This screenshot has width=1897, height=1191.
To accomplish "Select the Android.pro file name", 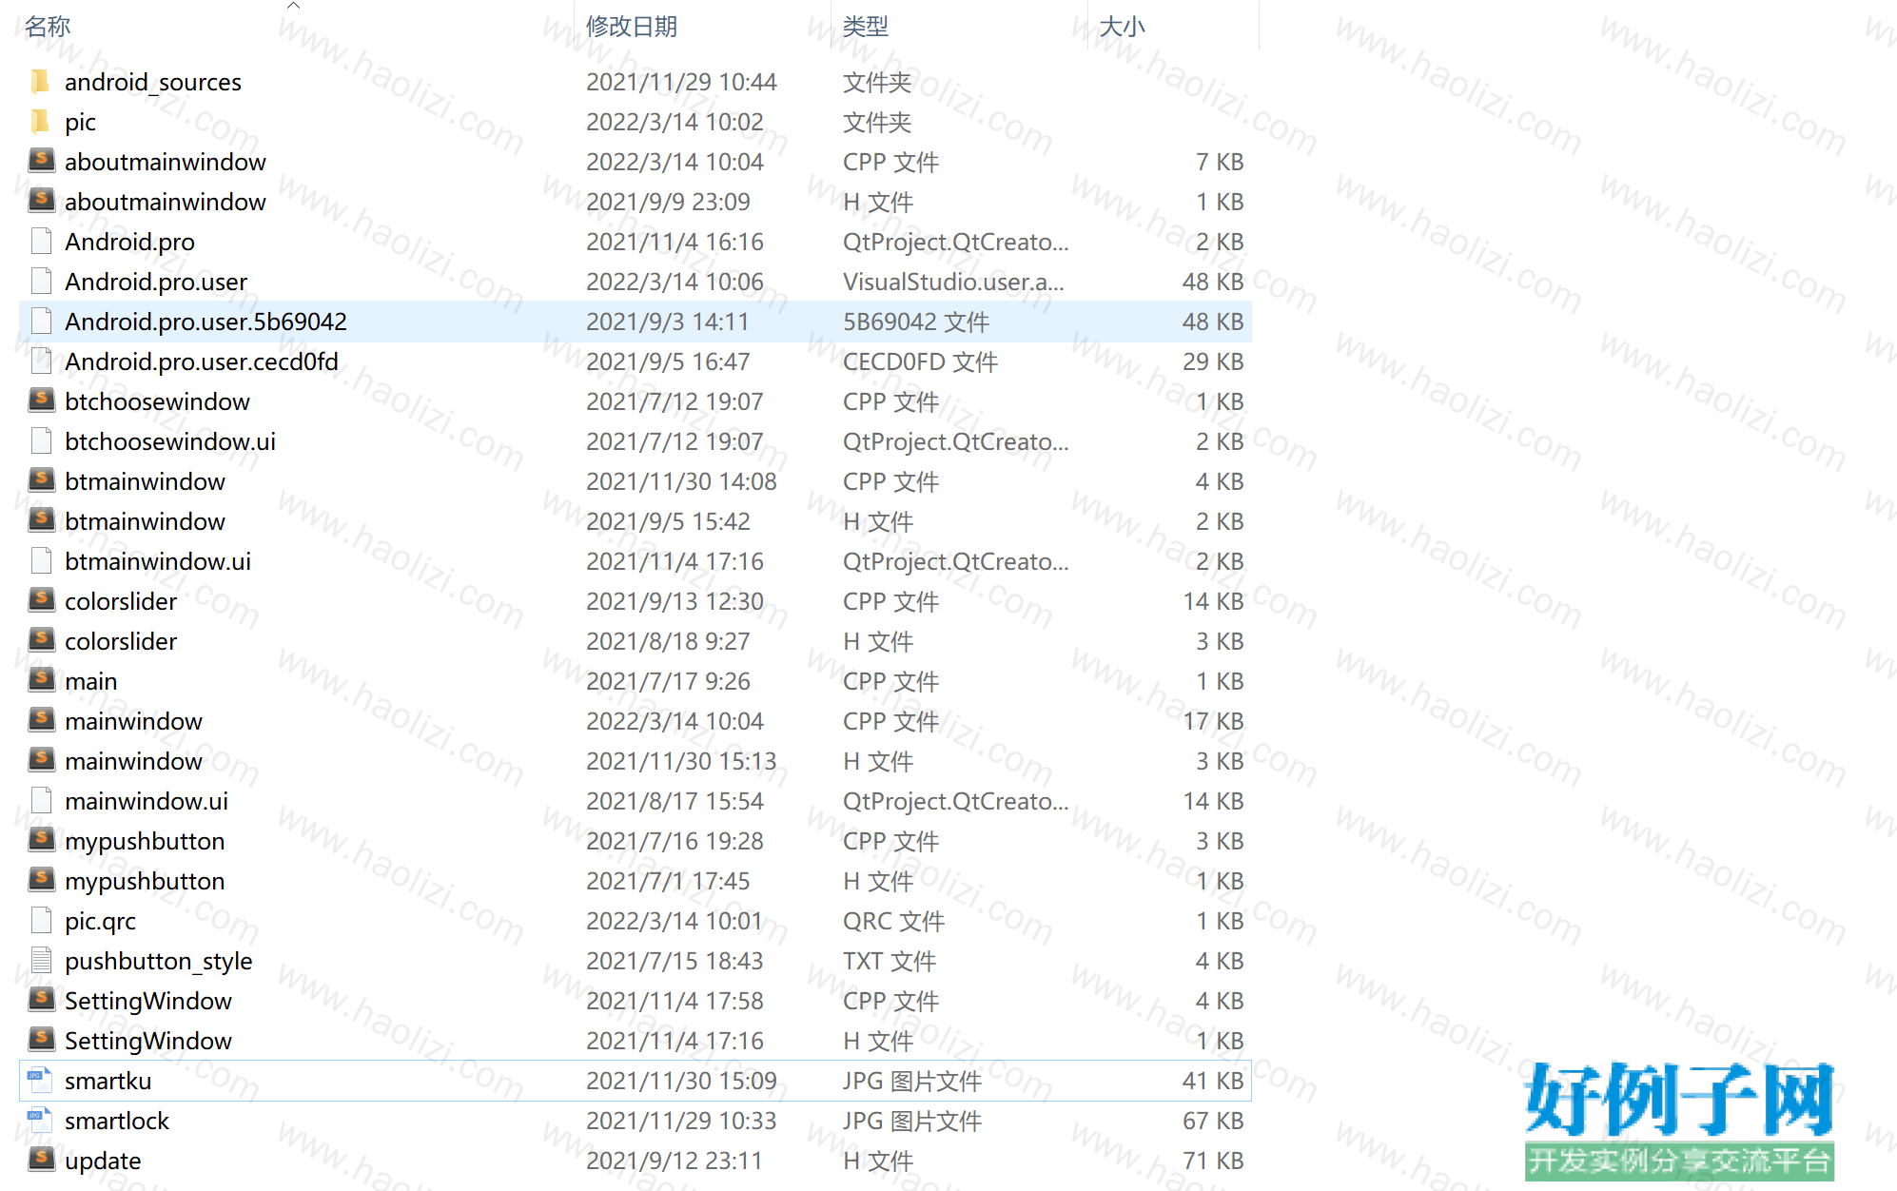I will (130, 242).
